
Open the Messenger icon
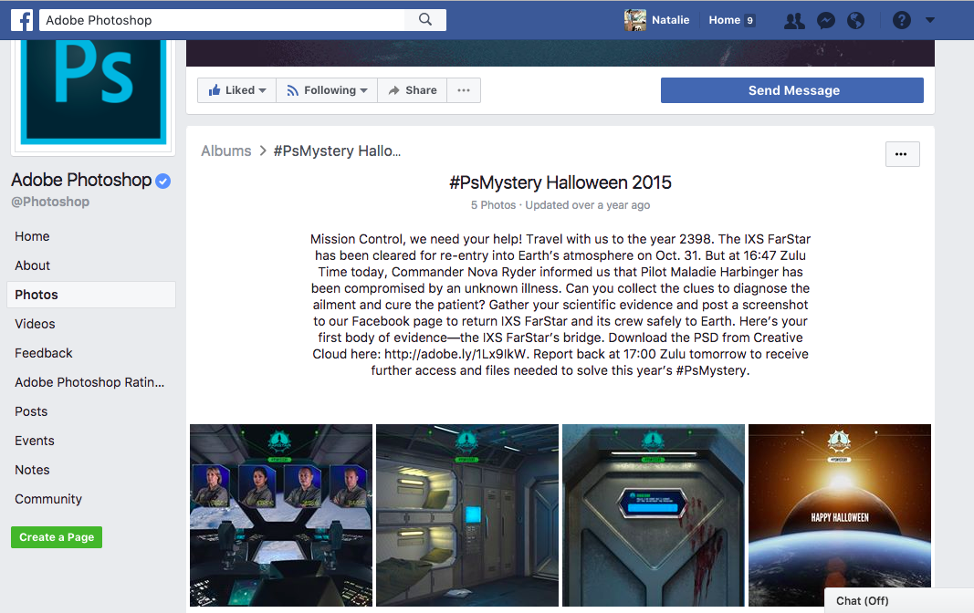[x=825, y=20]
